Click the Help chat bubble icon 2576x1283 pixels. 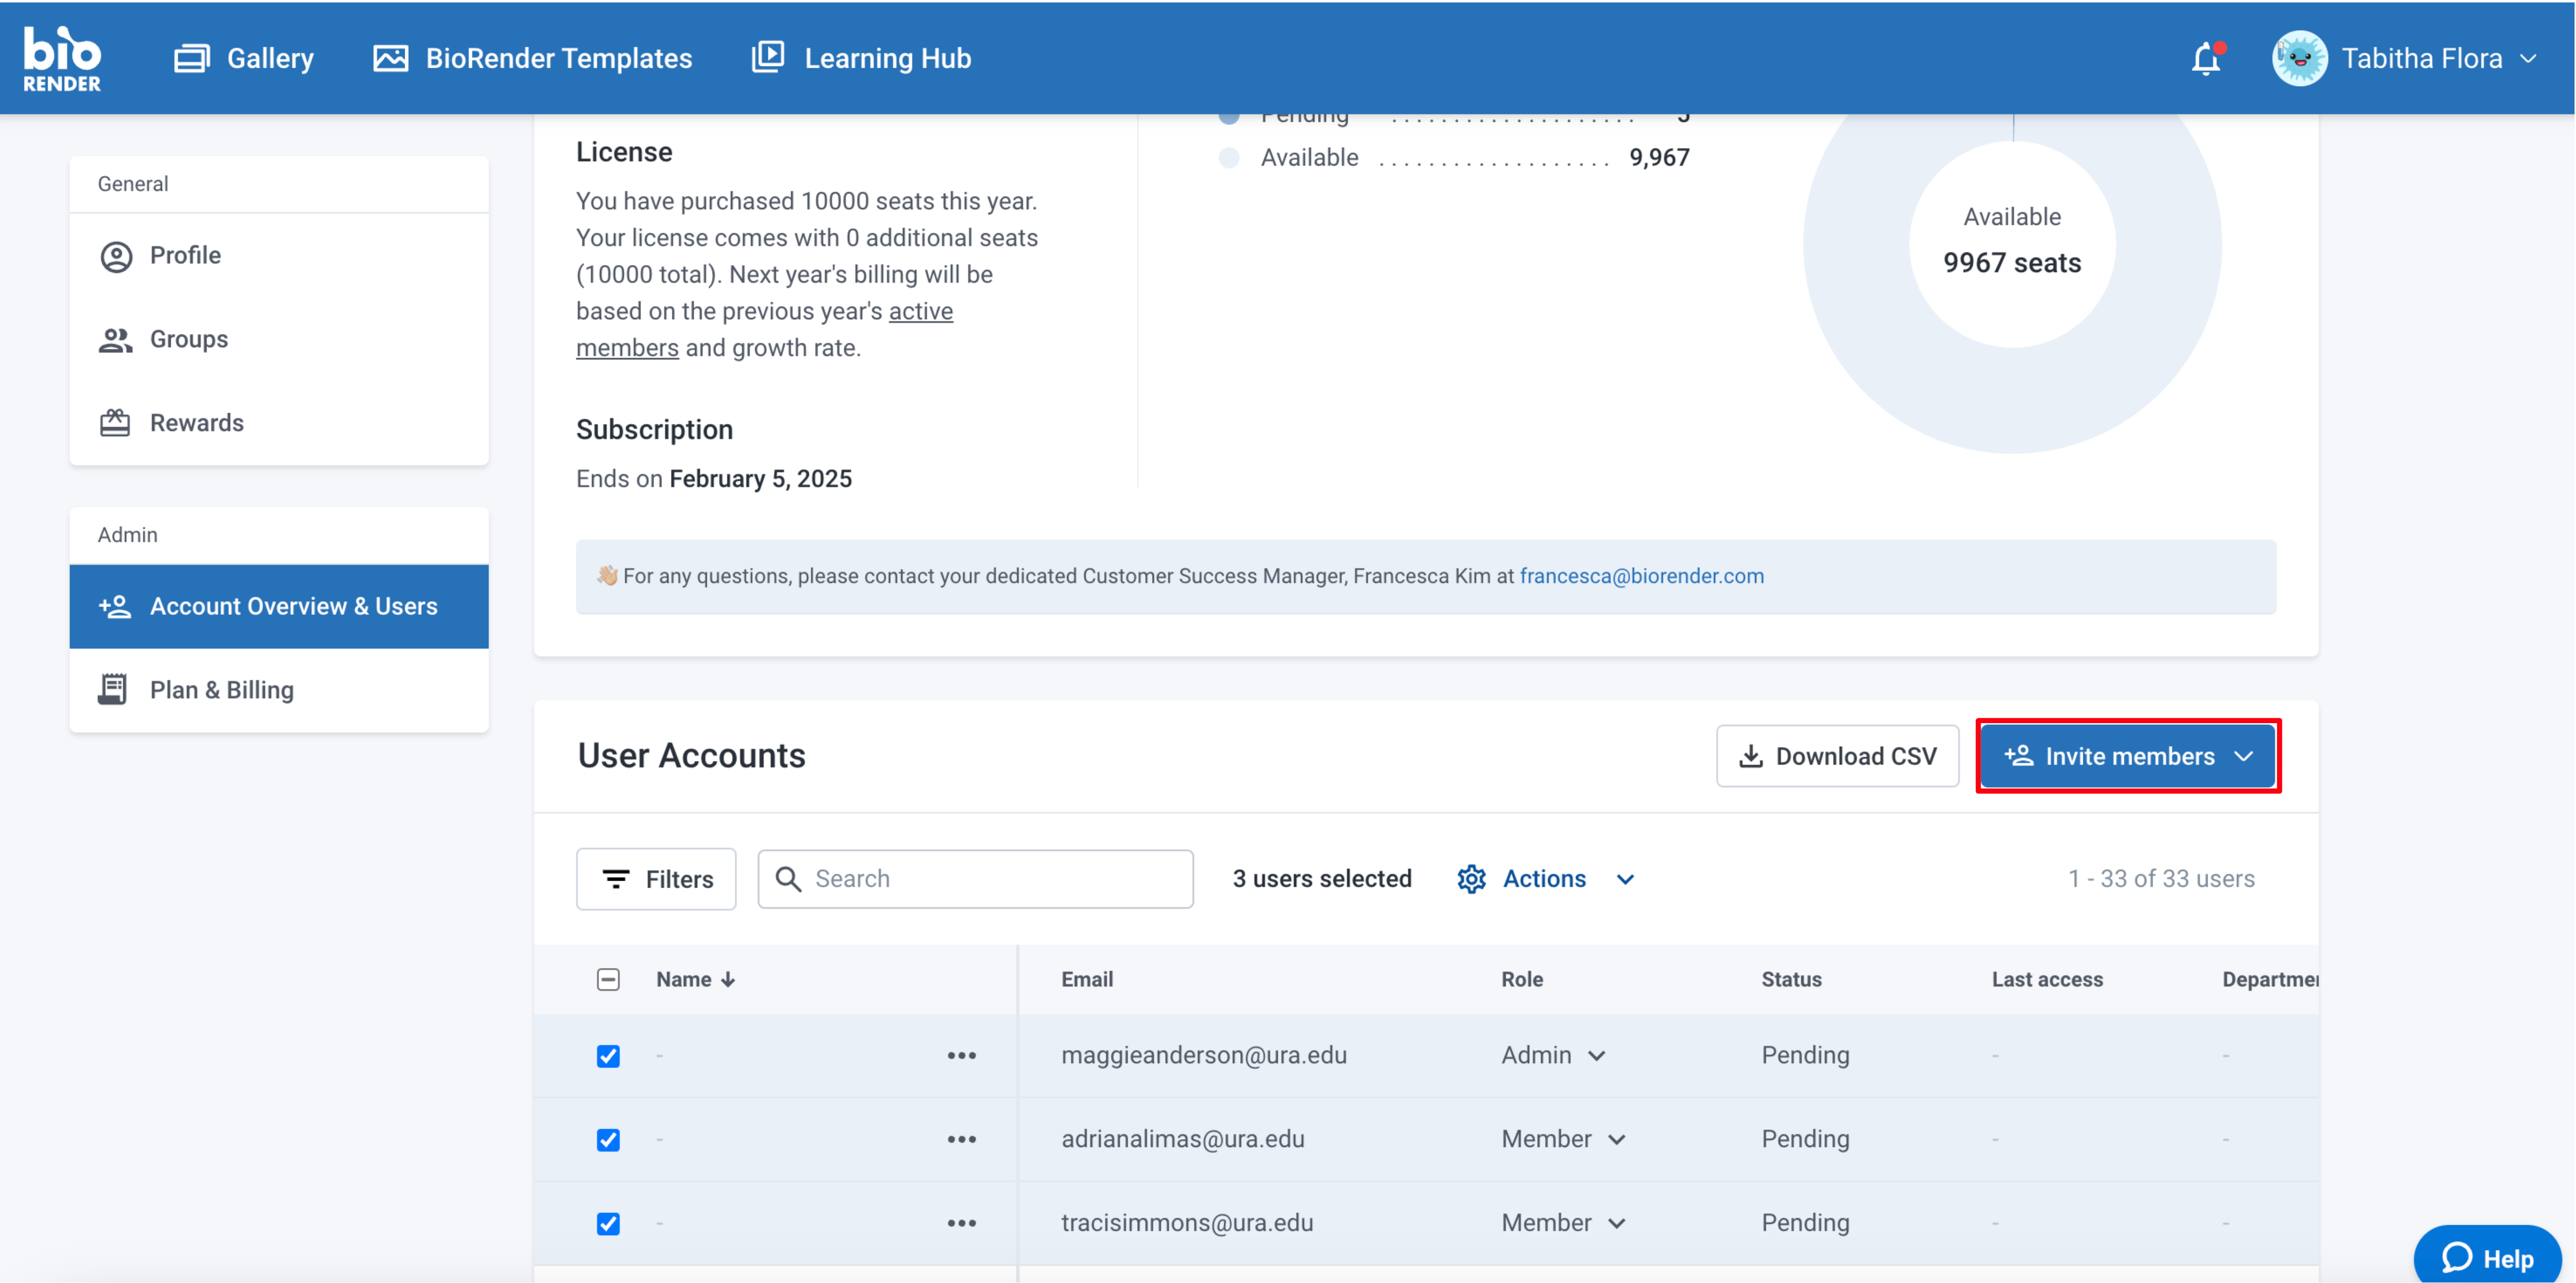tap(2456, 1258)
